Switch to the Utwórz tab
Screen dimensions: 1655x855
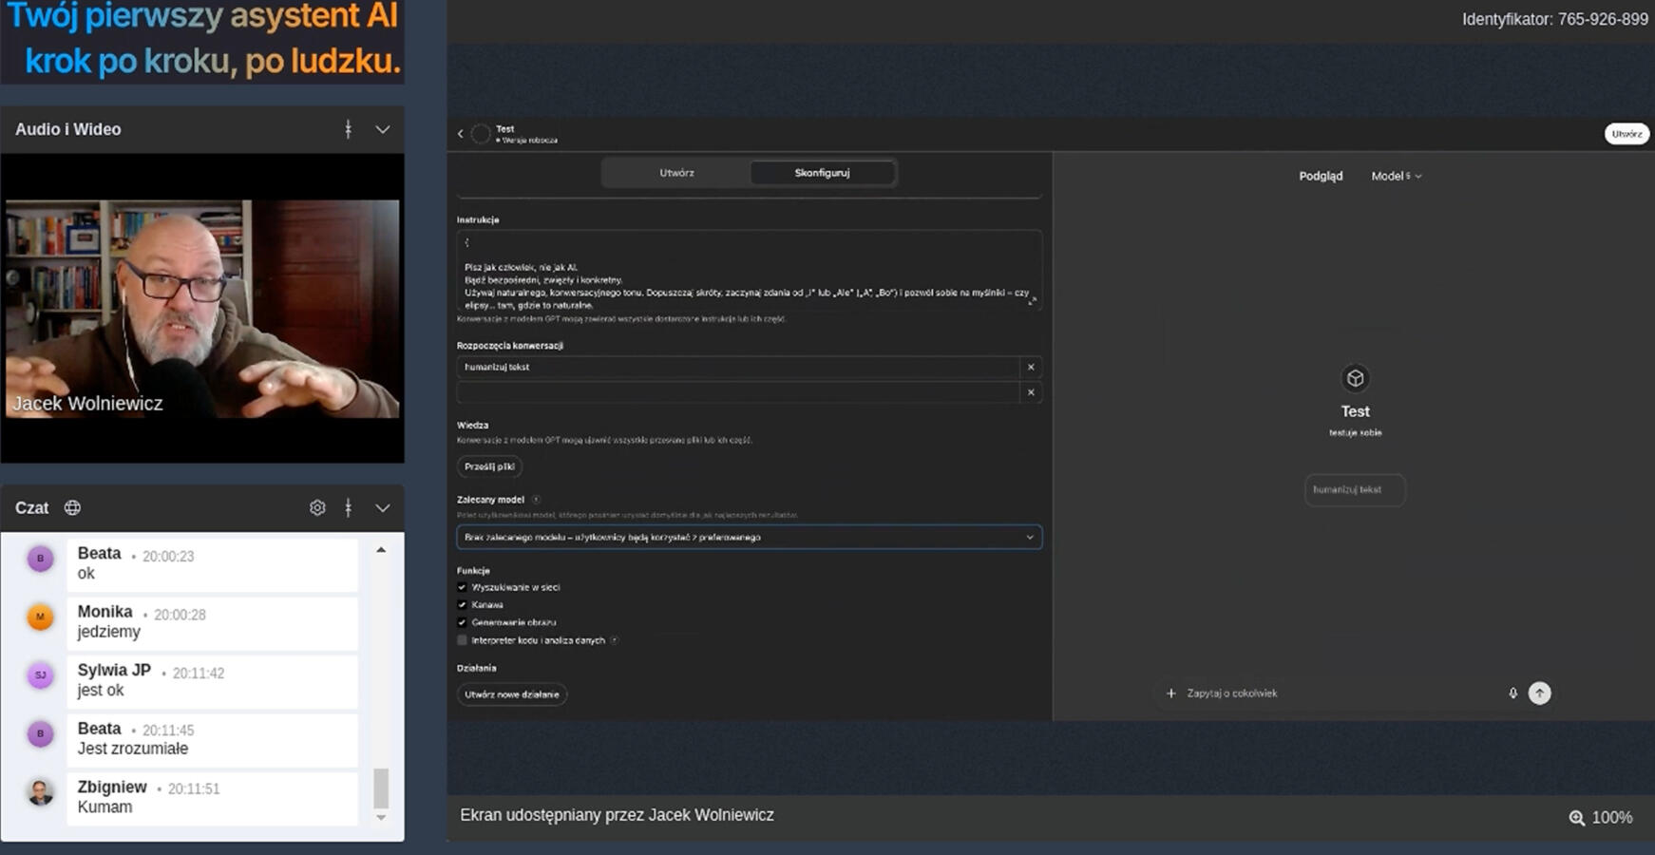point(676,173)
